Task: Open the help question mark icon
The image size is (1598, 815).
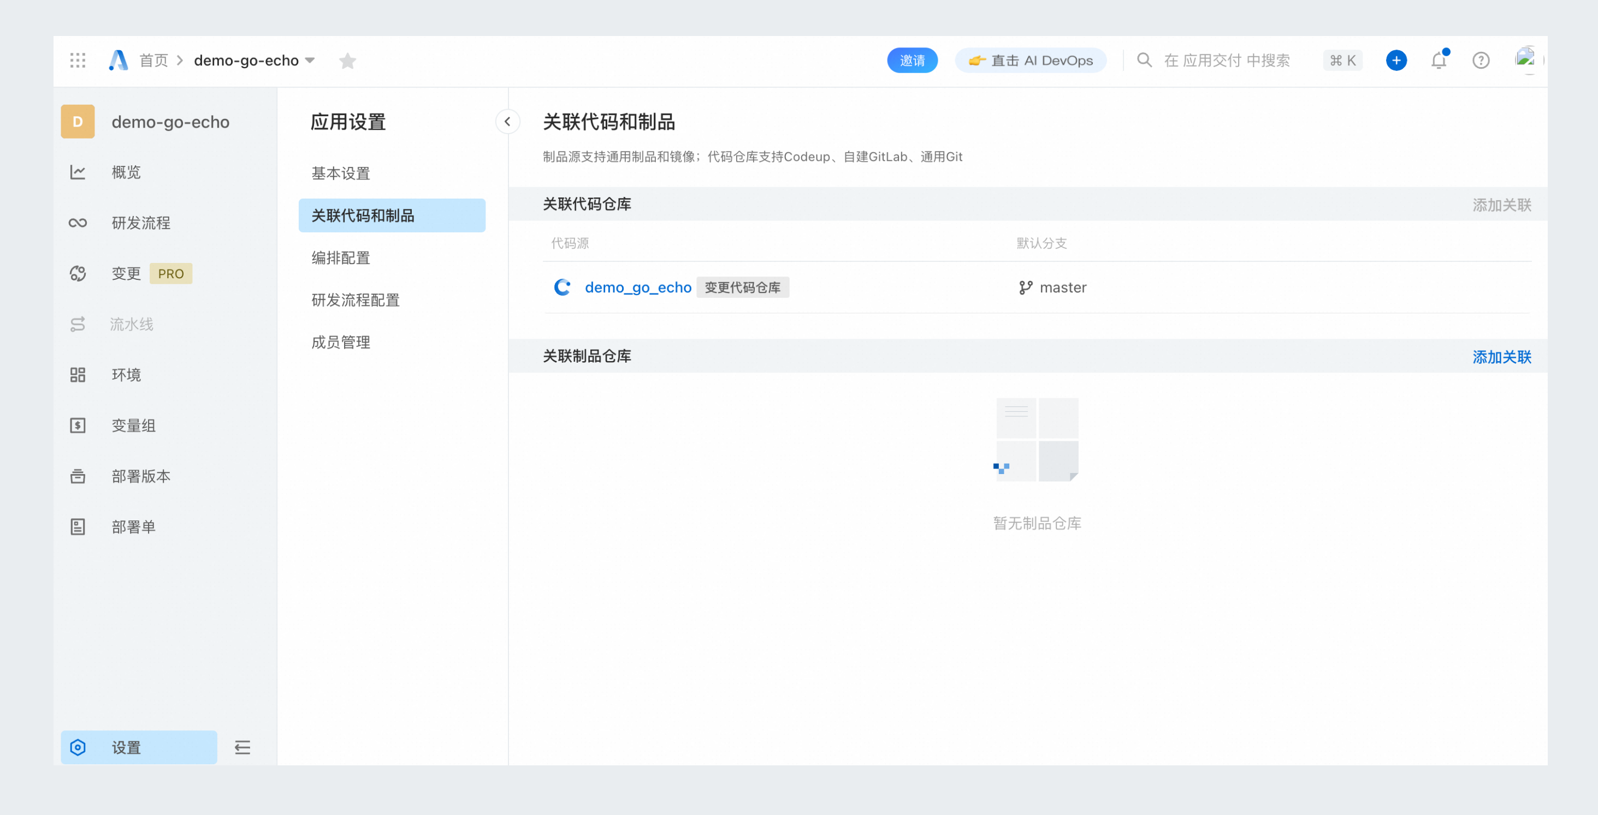Action: [x=1481, y=60]
